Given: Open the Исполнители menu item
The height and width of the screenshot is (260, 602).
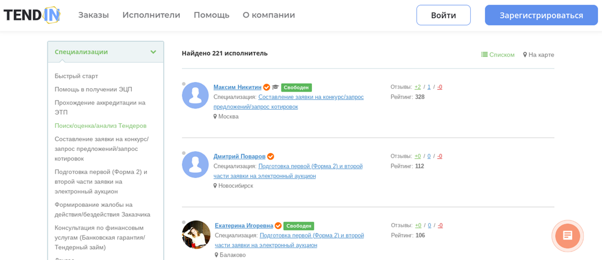Looking at the screenshot, I should [x=151, y=15].
